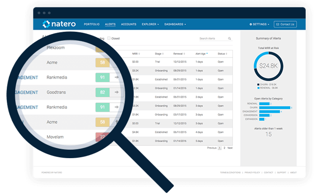Viewport: 315px width, 195px height.
Task: Click arrow icon beside Goodtrans score 82
Action: [x=117, y=92]
